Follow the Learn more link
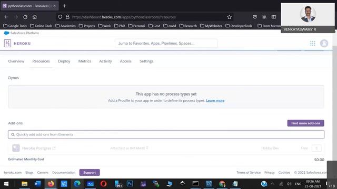 tap(215, 100)
